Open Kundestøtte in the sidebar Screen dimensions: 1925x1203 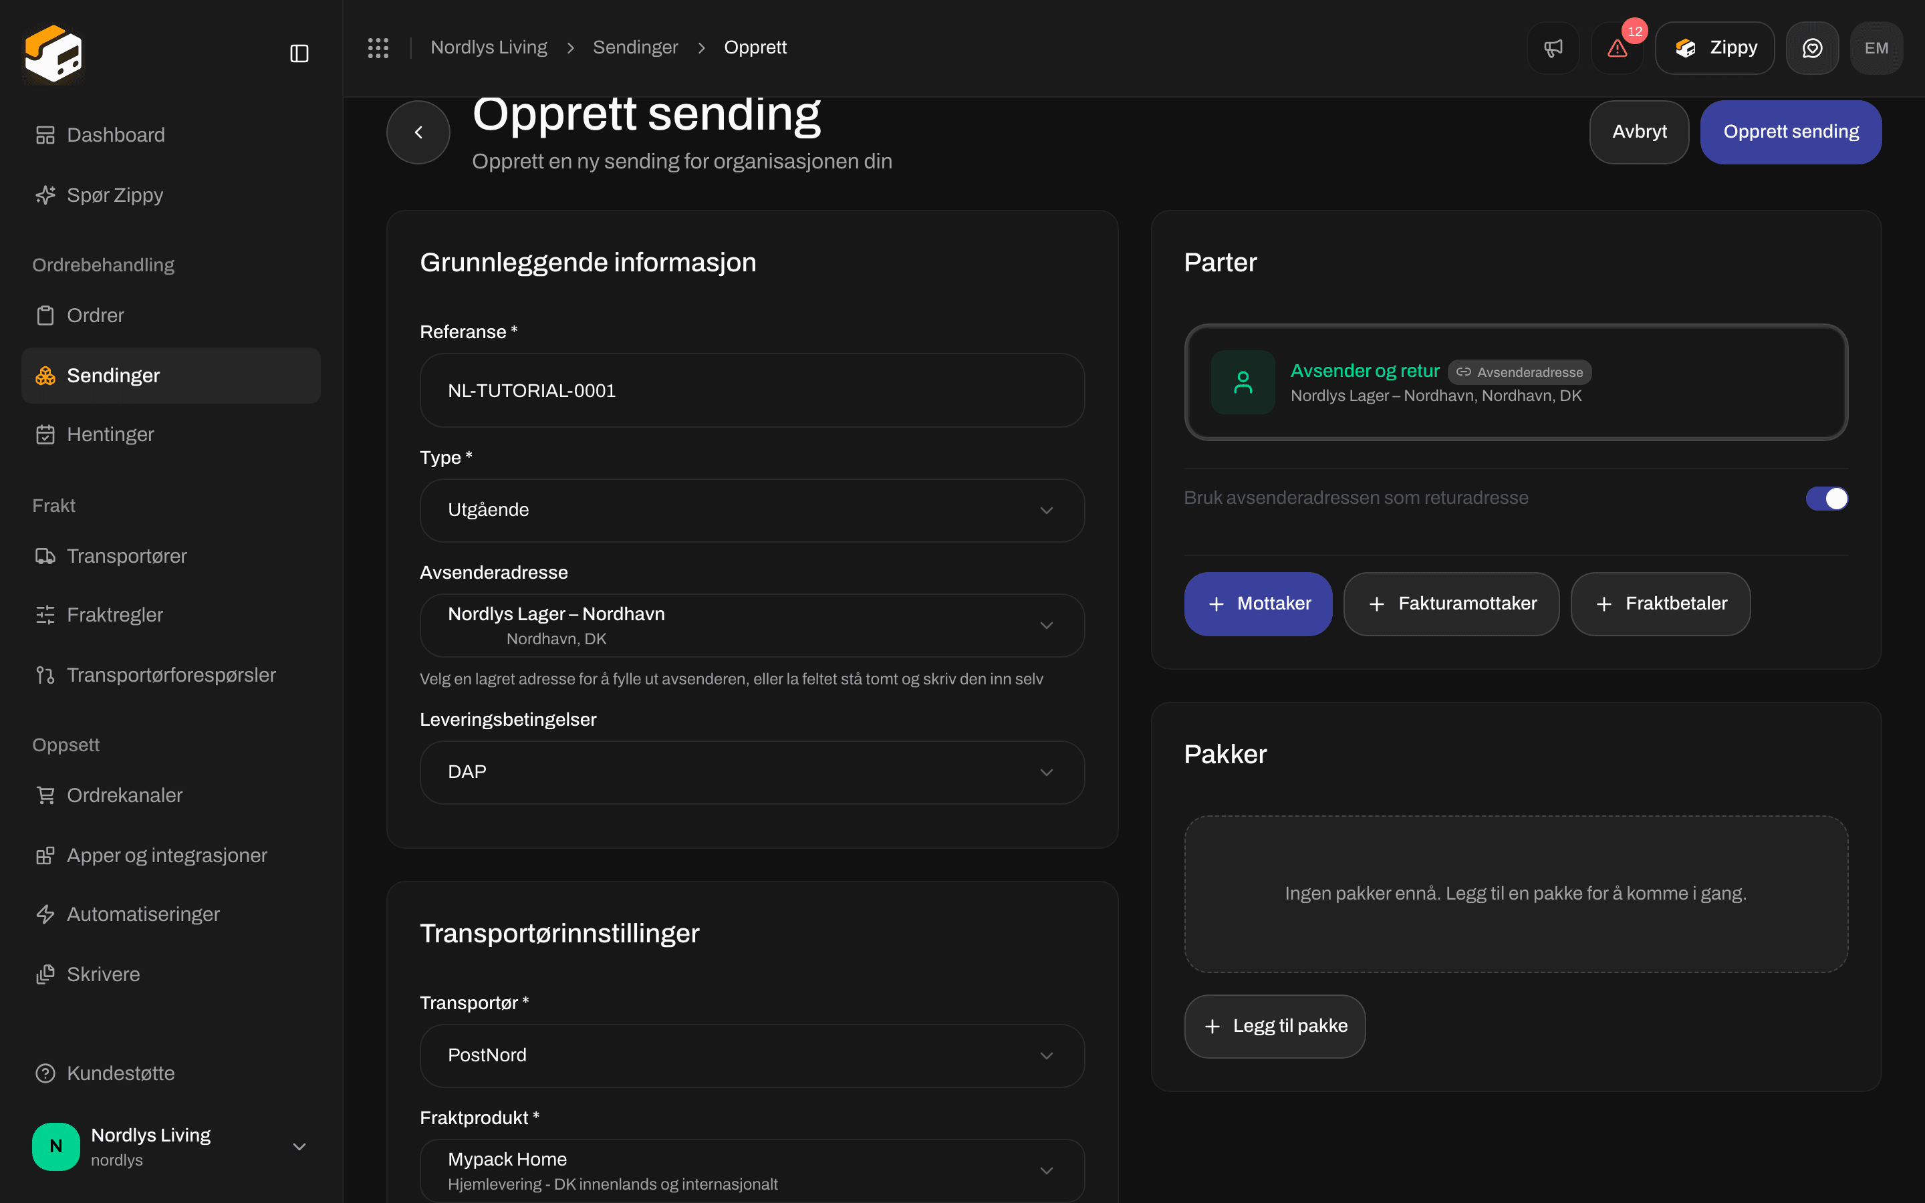click(171, 1073)
